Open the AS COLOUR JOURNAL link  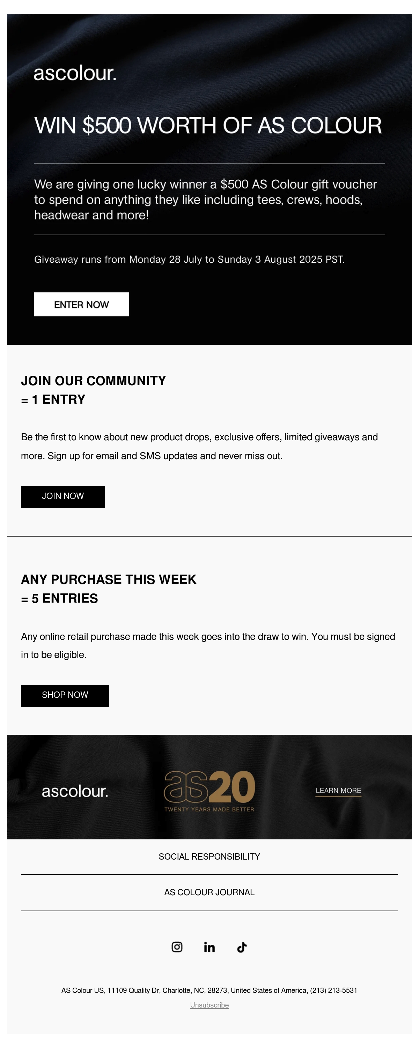209,892
